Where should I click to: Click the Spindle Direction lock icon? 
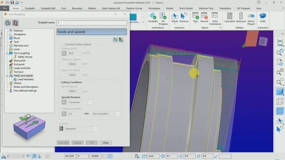point(64,102)
